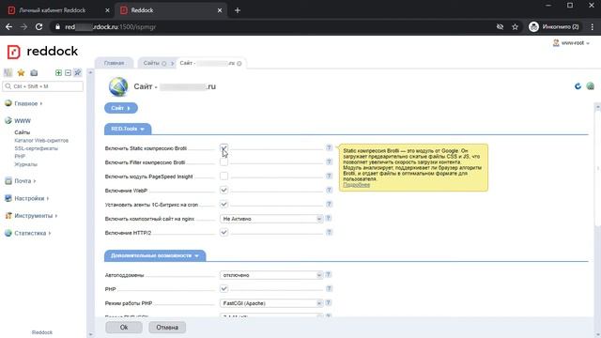This screenshot has height=338, width=601.
Task: Open the Автоподдомены dropdown
Action: 271,275
